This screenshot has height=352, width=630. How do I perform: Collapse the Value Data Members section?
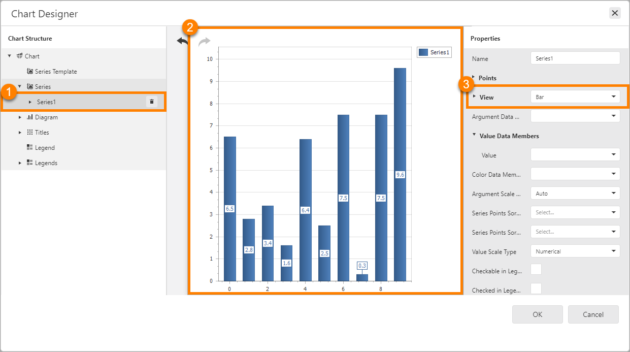pyautogui.click(x=474, y=135)
